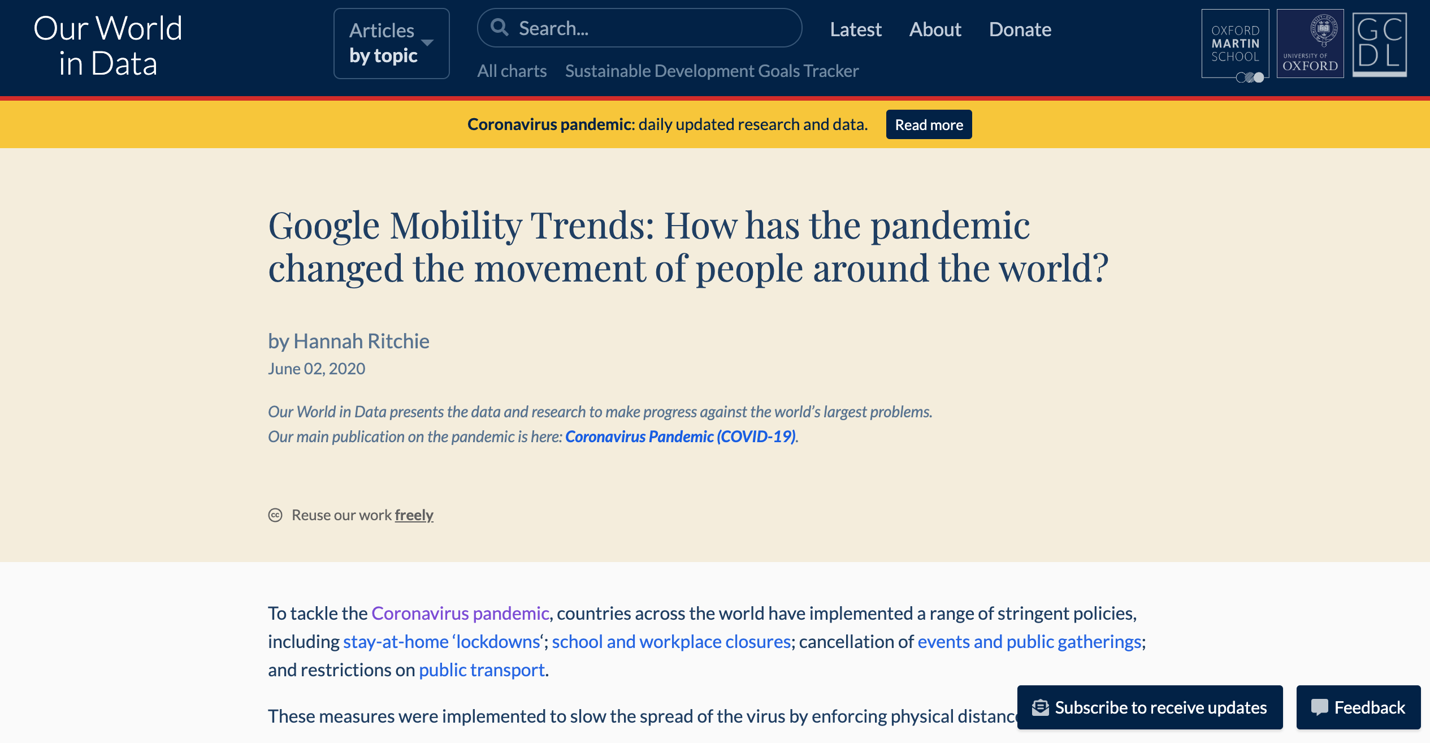Open Coronavirus Pandemic (COVID-19) publication link
This screenshot has width=1430, height=743.
click(681, 437)
